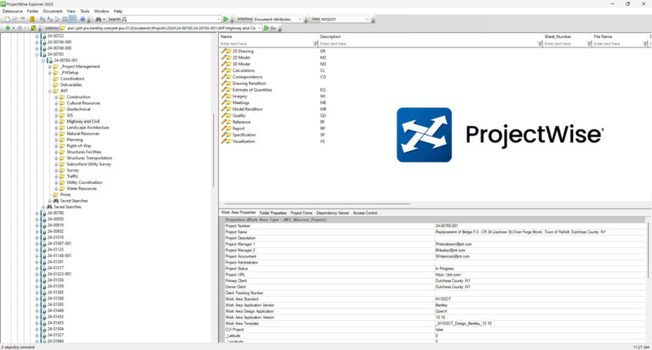The width and height of the screenshot is (652, 350).
Task: Click the Meetings folder icon in list
Action: click(226, 103)
